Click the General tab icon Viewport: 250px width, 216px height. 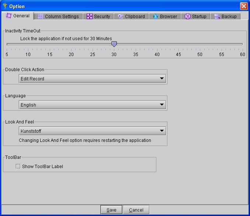[9, 15]
